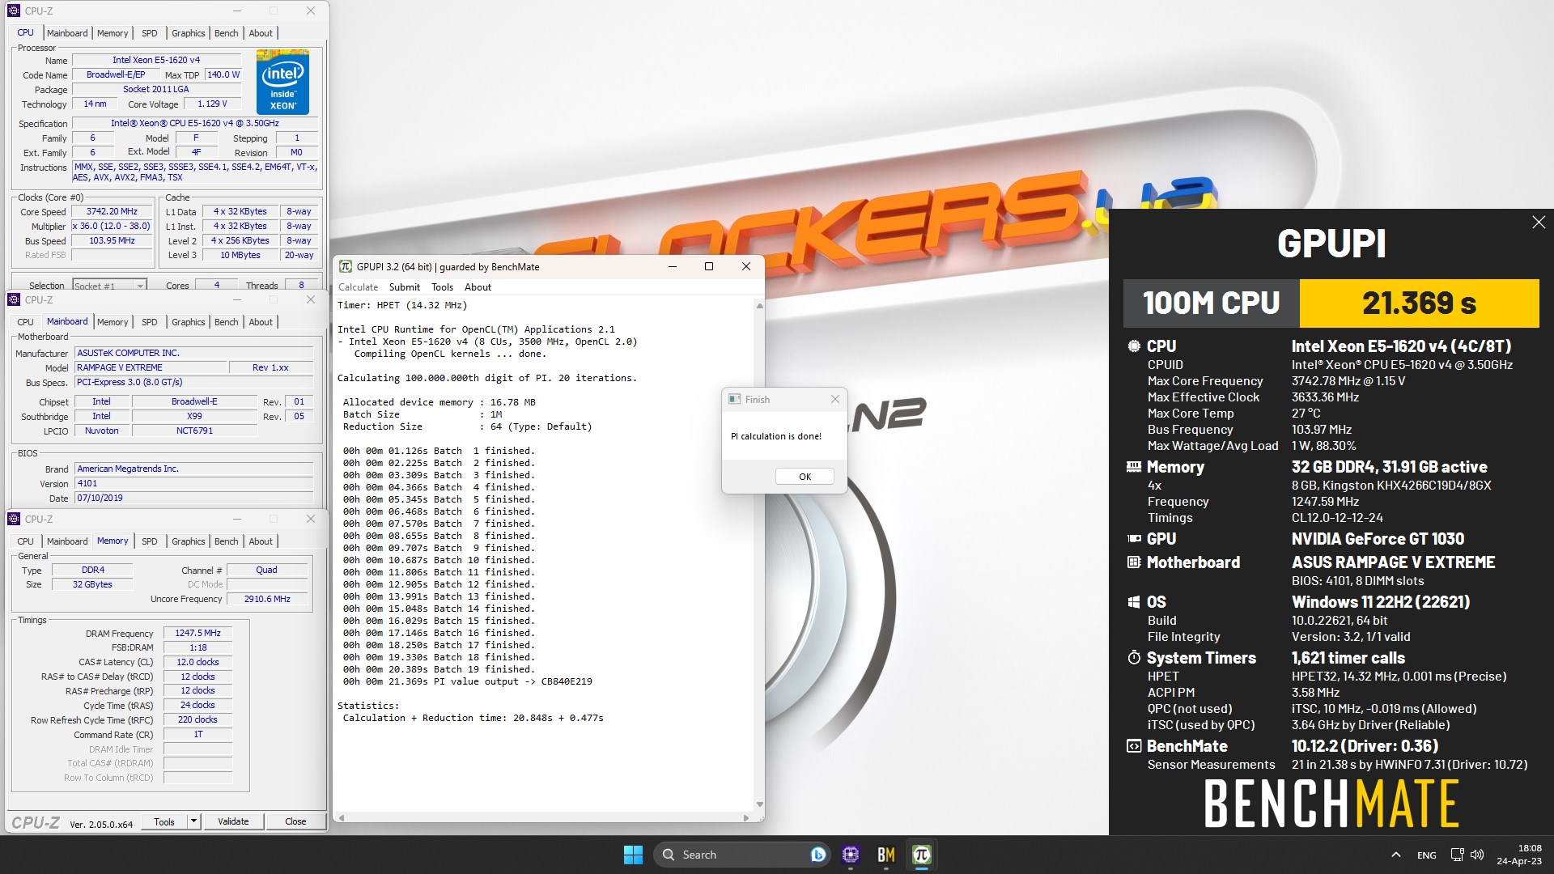1554x874 pixels.
Task: Click the CPU-Z icon in the Mainboard window title bar
Action: [14, 299]
